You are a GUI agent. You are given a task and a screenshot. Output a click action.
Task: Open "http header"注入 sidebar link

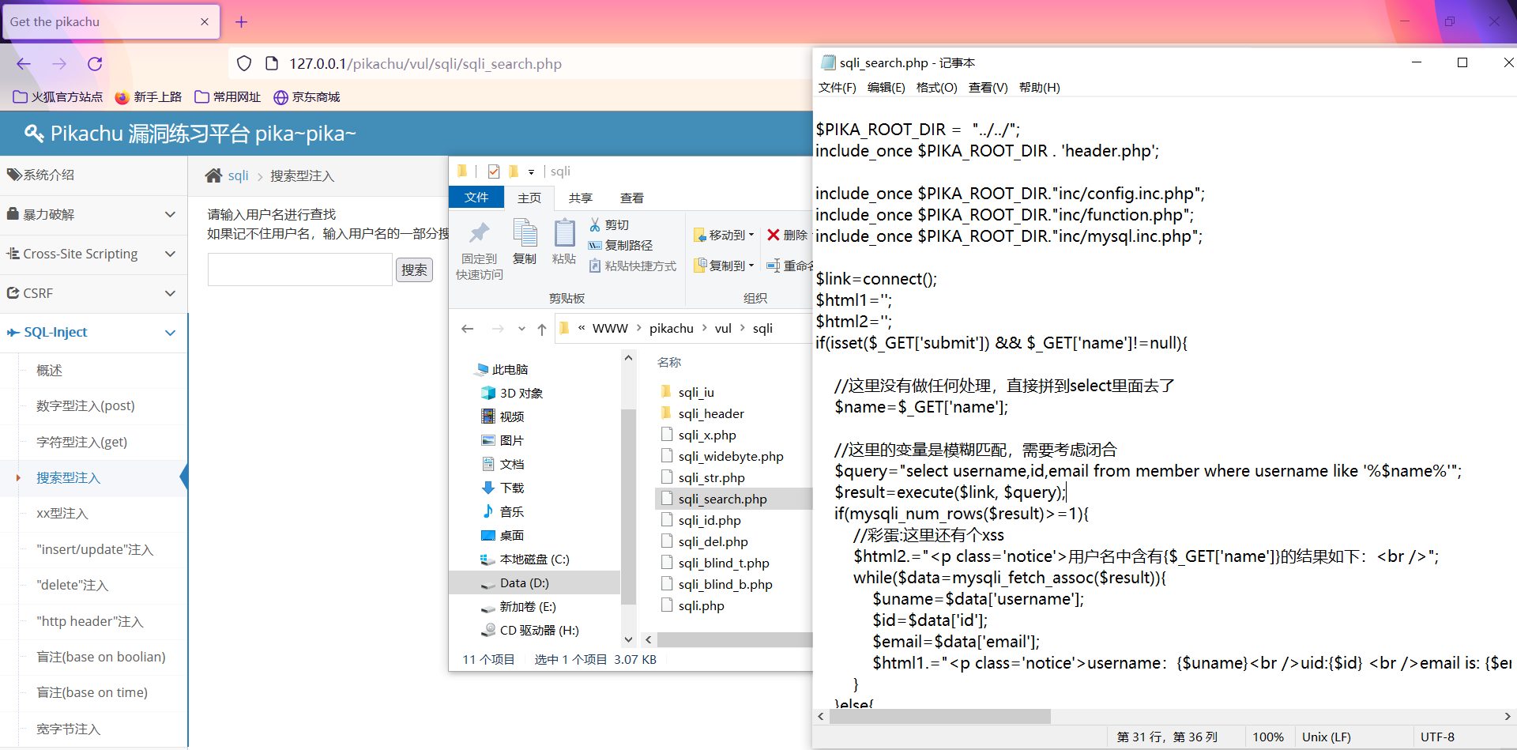pos(90,622)
